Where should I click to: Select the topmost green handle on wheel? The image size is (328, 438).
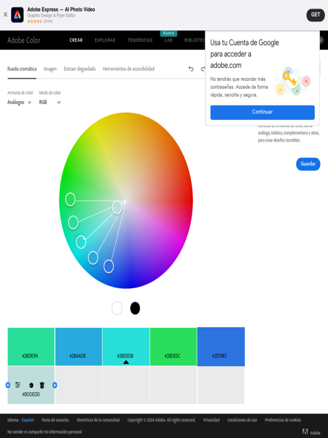point(70,199)
